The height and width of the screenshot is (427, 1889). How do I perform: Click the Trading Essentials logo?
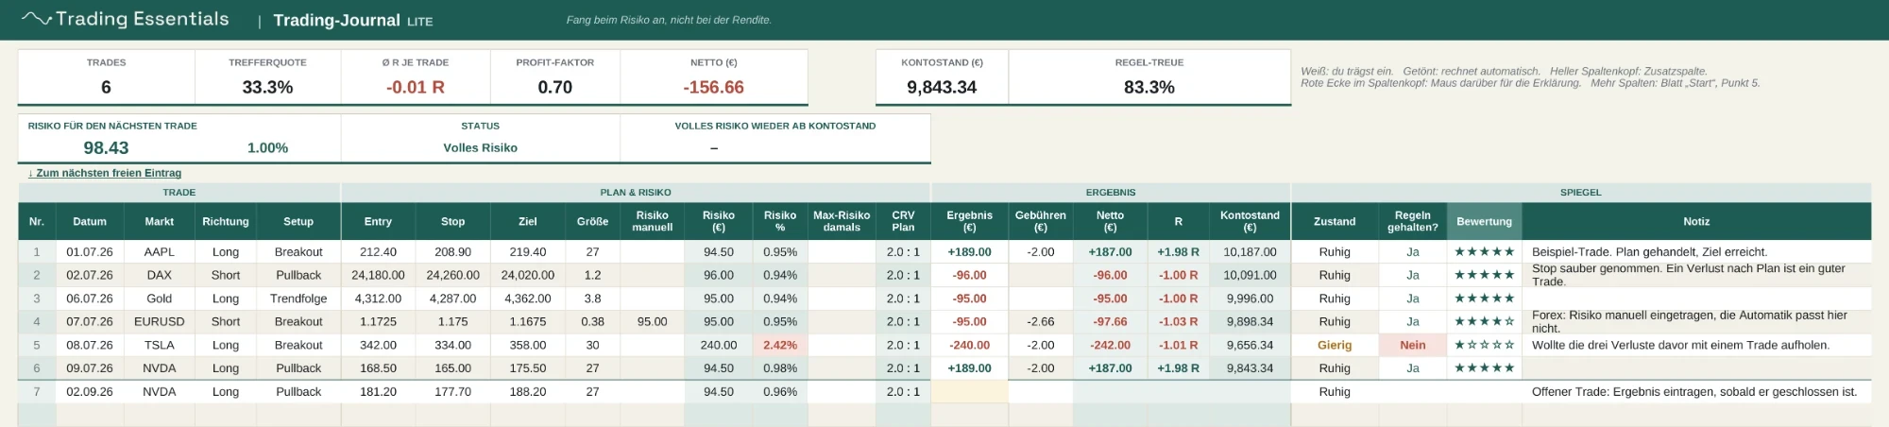point(125,19)
